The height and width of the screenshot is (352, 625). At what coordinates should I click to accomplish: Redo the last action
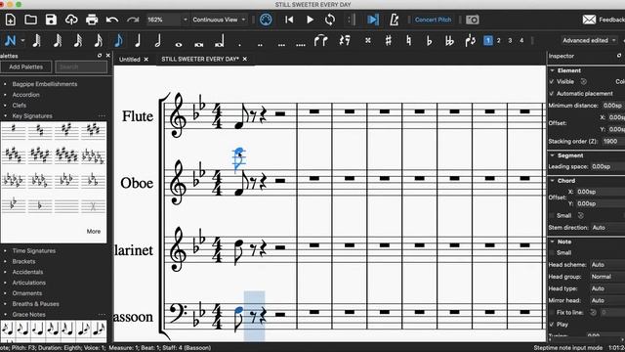tap(133, 20)
